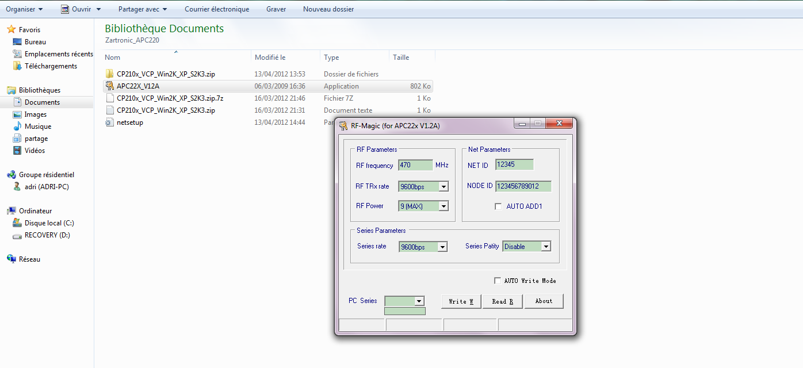The image size is (803, 368).
Task: Click the NODE ID input field
Action: 523,186
